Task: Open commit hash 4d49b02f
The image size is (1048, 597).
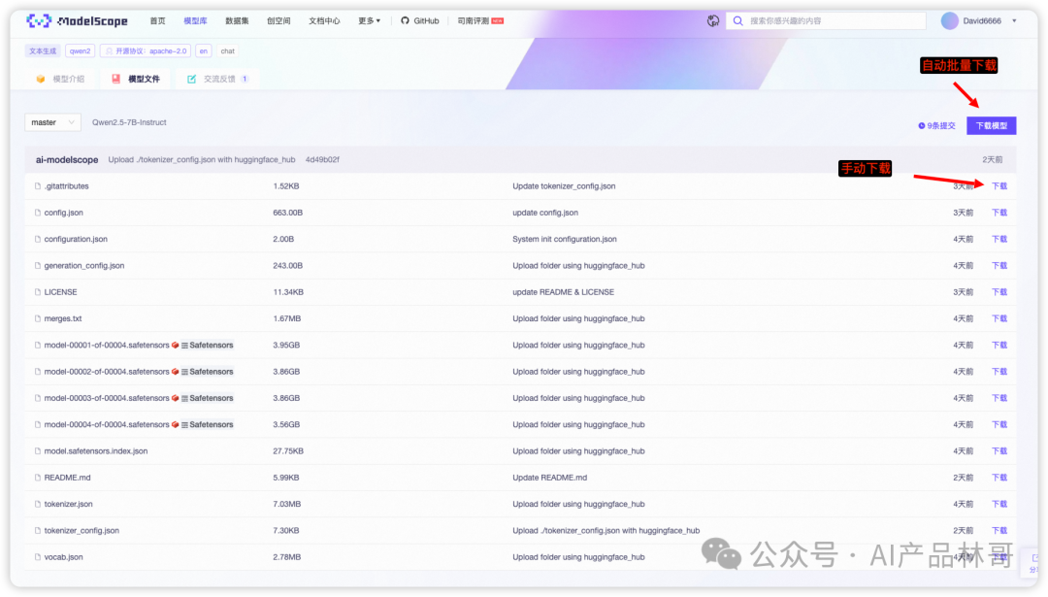Action: (322, 160)
